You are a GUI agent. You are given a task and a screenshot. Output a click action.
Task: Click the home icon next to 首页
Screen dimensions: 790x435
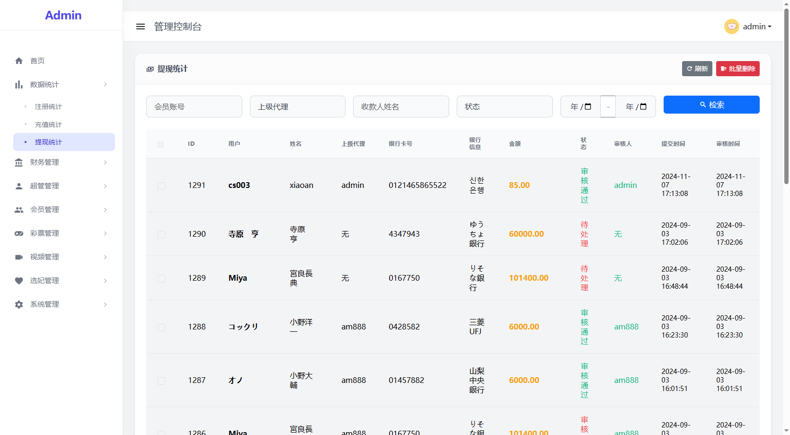tap(19, 61)
